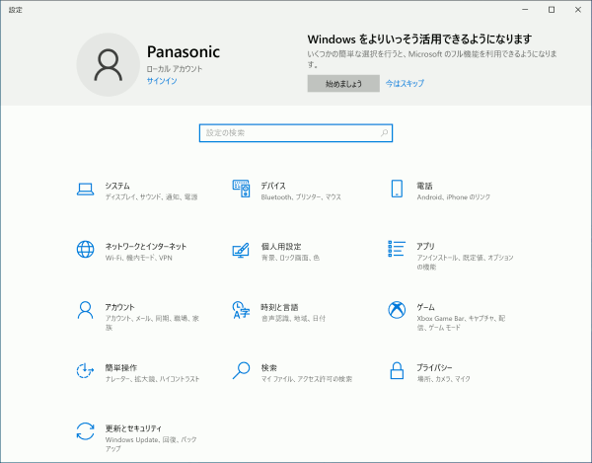Click the 背景、ロック画面、色 description
The height and width of the screenshot is (463, 592).
click(x=290, y=258)
